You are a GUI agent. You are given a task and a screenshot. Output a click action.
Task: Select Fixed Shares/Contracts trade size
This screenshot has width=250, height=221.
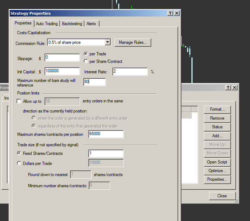click(x=19, y=153)
